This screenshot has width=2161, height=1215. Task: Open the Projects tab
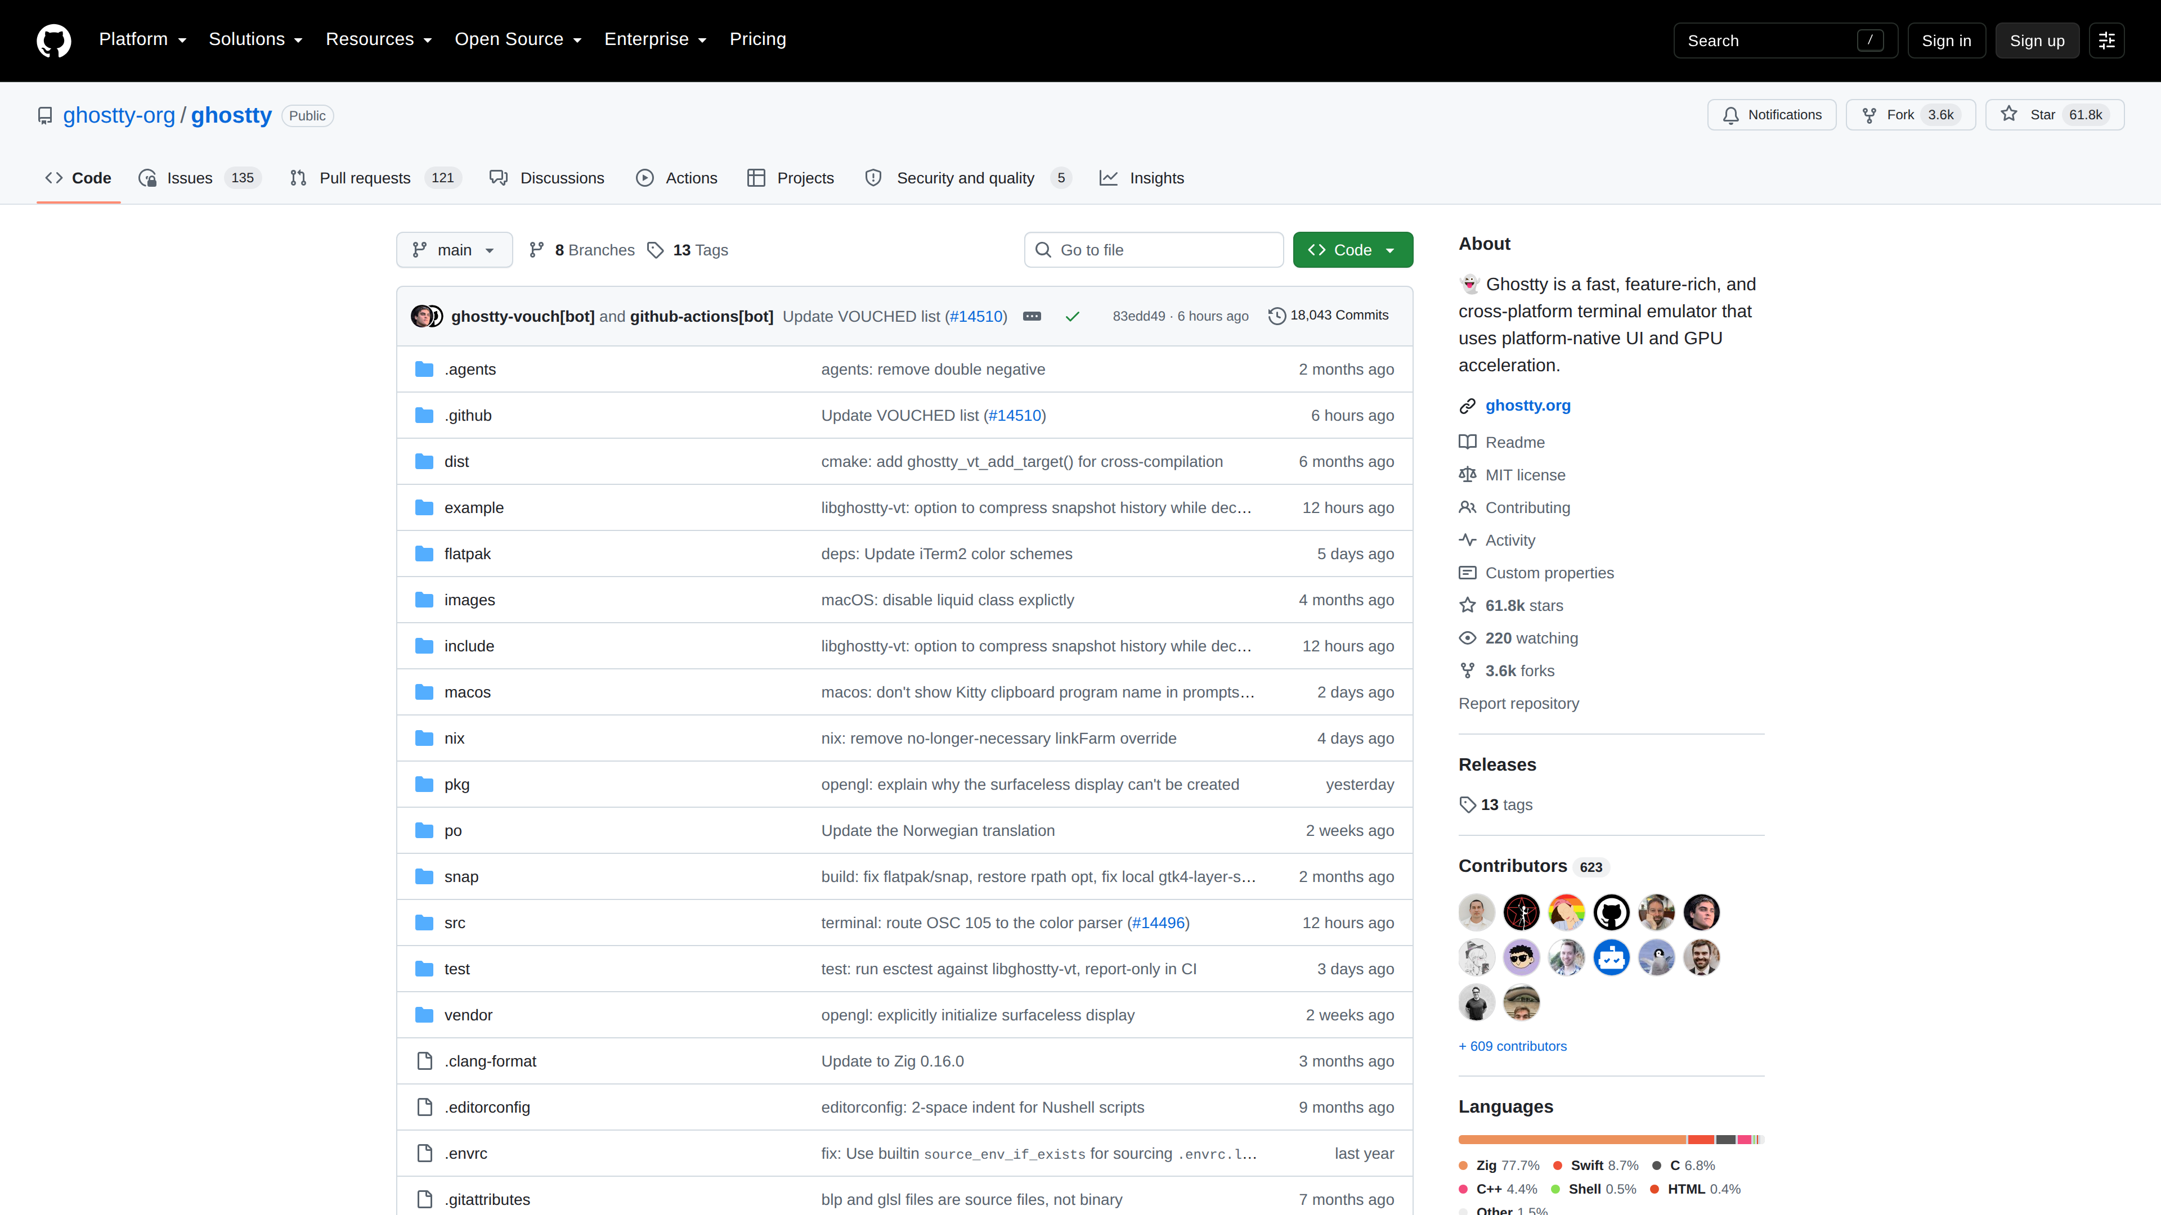tap(790, 178)
